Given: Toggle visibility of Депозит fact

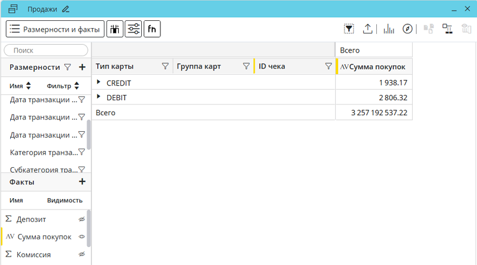Looking at the screenshot, I should [x=82, y=220].
